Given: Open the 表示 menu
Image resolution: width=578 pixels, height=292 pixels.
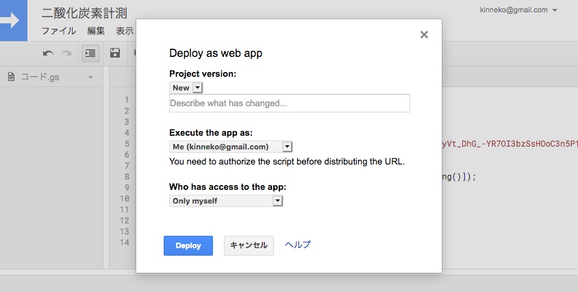Looking at the screenshot, I should pyautogui.click(x=124, y=31).
